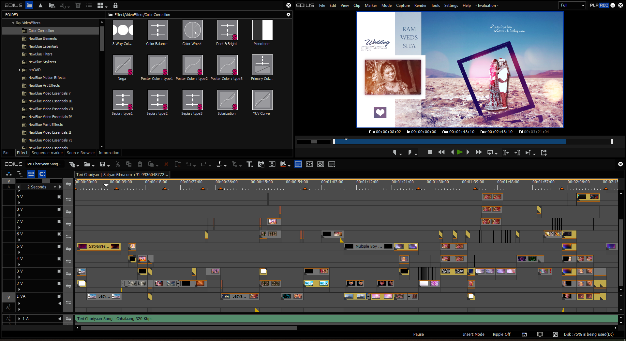Click the Loop playback icon
The height and width of the screenshot is (341, 626).
pos(490,153)
